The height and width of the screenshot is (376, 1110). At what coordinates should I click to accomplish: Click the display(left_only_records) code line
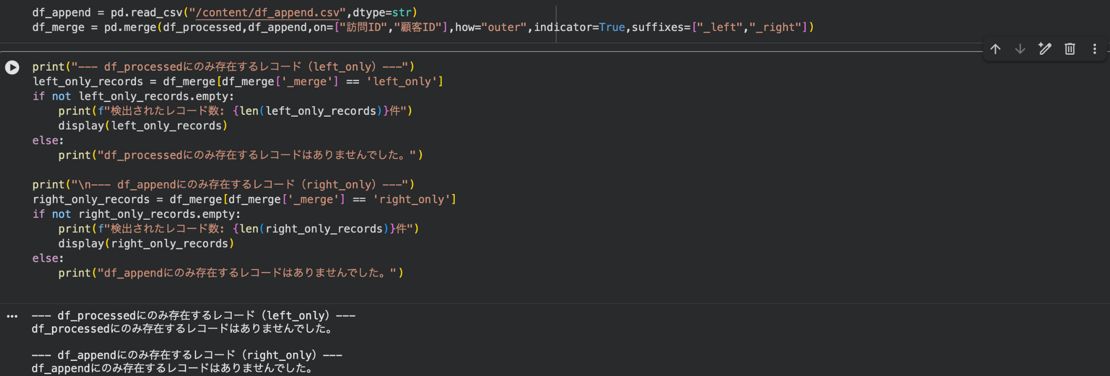click(143, 126)
